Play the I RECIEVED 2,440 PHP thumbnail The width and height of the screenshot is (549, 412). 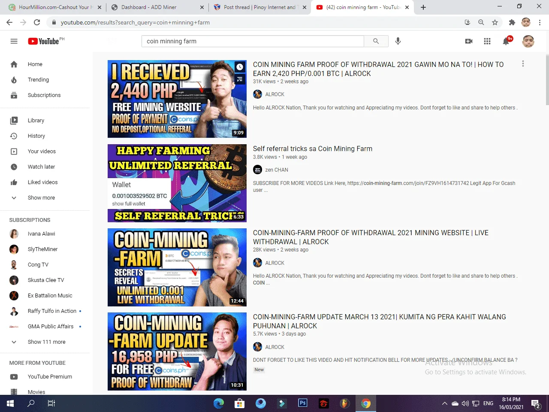[177, 99]
